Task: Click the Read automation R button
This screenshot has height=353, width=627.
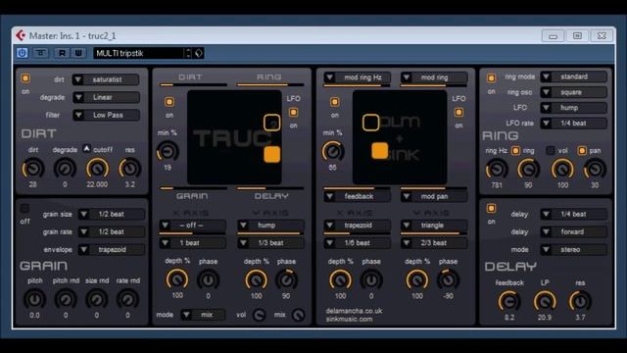Action: (62, 53)
